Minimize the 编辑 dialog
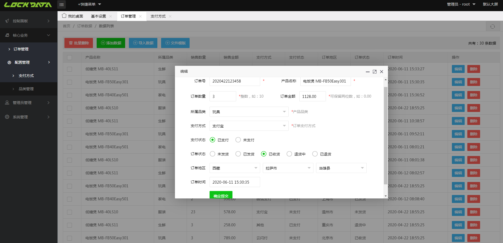This screenshot has height=243, width=503. (367, 72)
